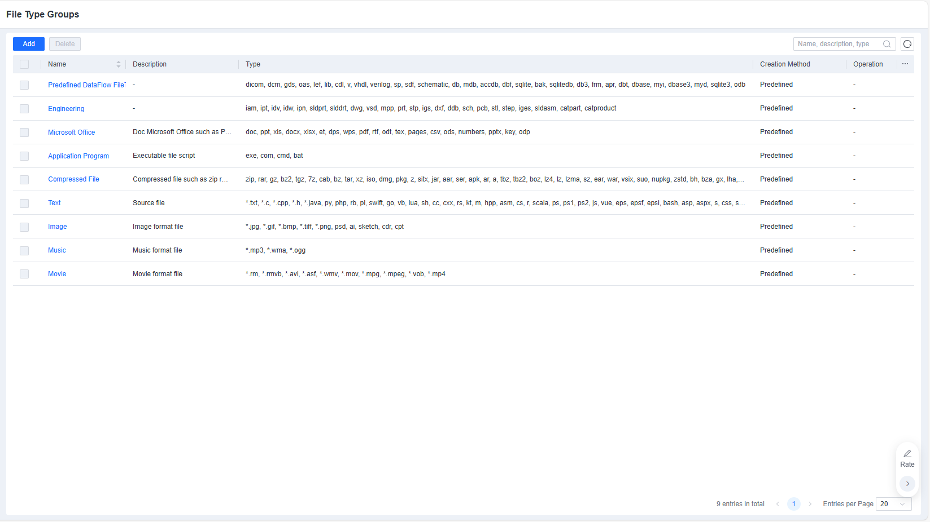Open the Text group link
This screenshot has height=522, width=930.
click(x=54, y=203)
